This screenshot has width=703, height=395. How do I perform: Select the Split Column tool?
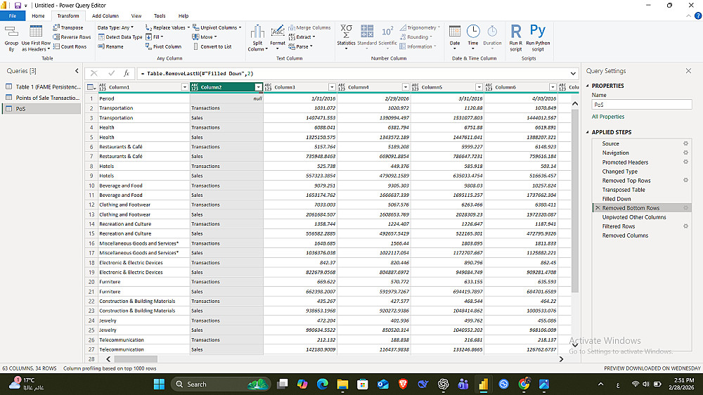257,33
